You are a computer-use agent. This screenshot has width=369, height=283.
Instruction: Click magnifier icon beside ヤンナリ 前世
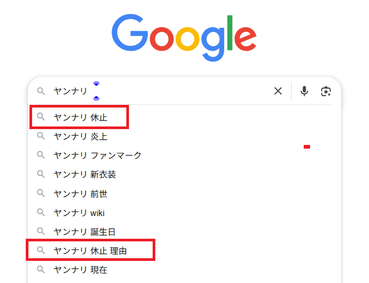click(41, 193)
